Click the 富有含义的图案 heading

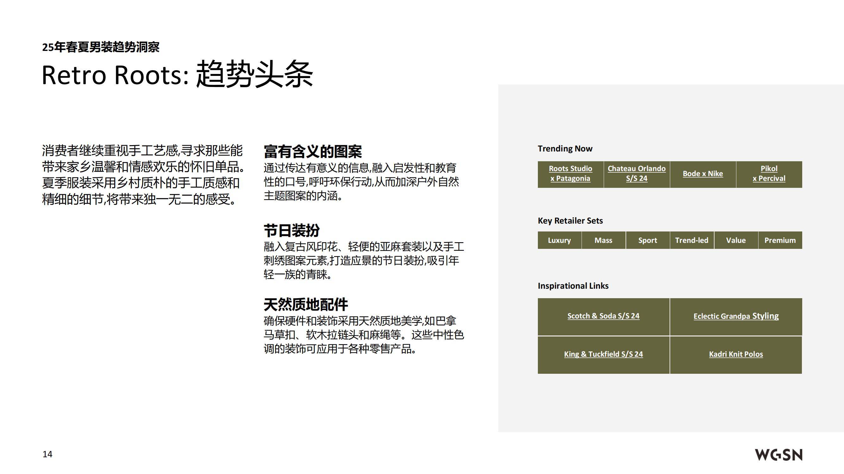click(312, 151)
